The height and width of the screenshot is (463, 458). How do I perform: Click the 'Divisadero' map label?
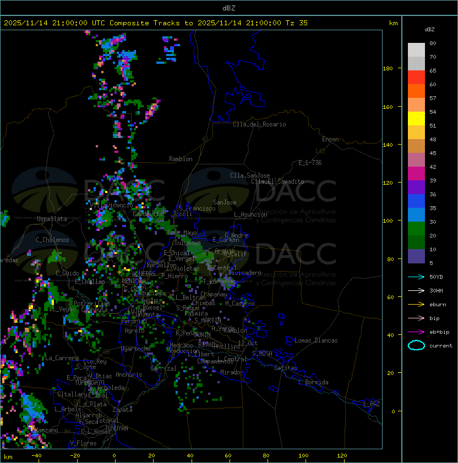pos(245,273)
